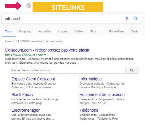Screen dimensions: 145x129
Task: Click the Rechercher sur cdiscount.com field
Action: (x=67, y=70)
